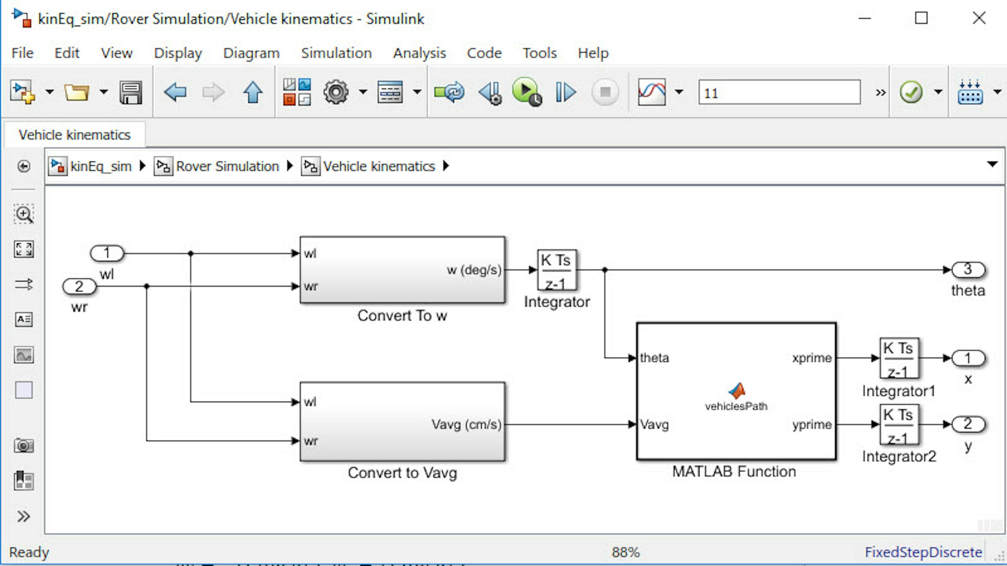
Task: Toggle Hide/Show Model Browser back icon
Action: pyautogui.click(x=24, y=166)
